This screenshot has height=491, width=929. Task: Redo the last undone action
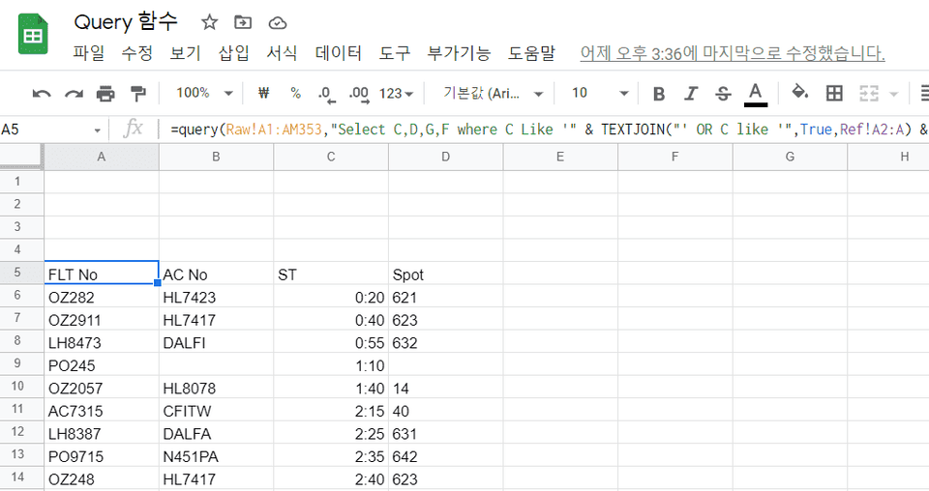pos(74,94)
